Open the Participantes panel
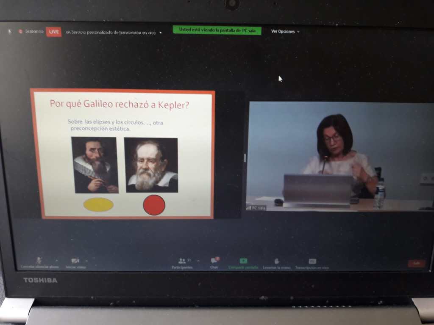Viewport: 434px width, 325px height. point(182,261)
